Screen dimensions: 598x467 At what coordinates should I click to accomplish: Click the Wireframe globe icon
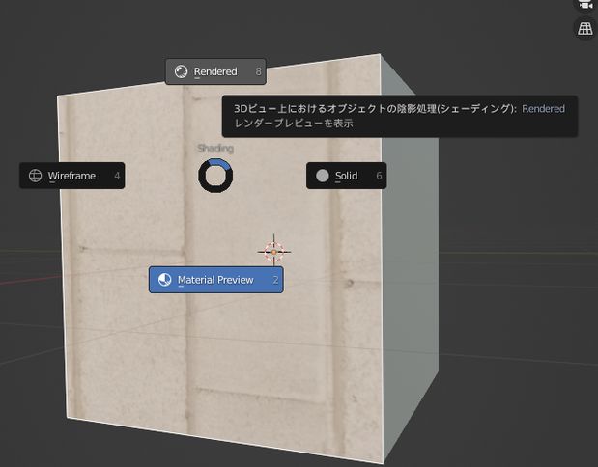click(35, 176)
